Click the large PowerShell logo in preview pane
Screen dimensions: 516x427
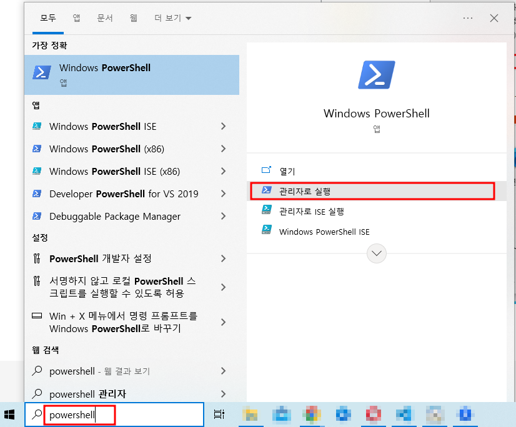377,75
